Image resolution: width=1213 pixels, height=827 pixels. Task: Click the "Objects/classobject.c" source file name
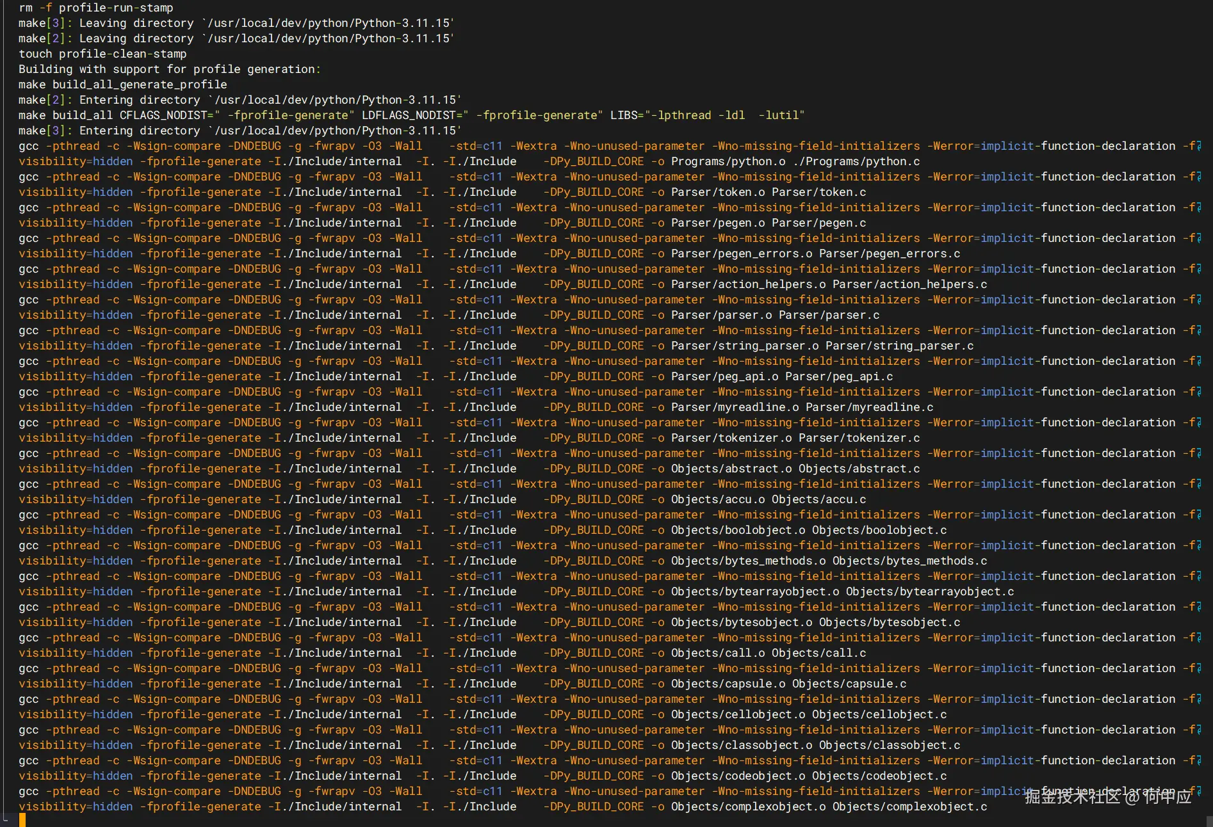[x=890, y=745]
